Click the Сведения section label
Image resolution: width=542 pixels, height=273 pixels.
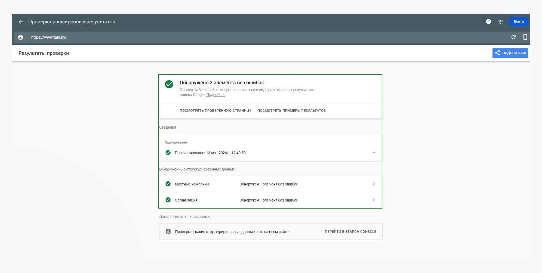click(x=168, y=127)
